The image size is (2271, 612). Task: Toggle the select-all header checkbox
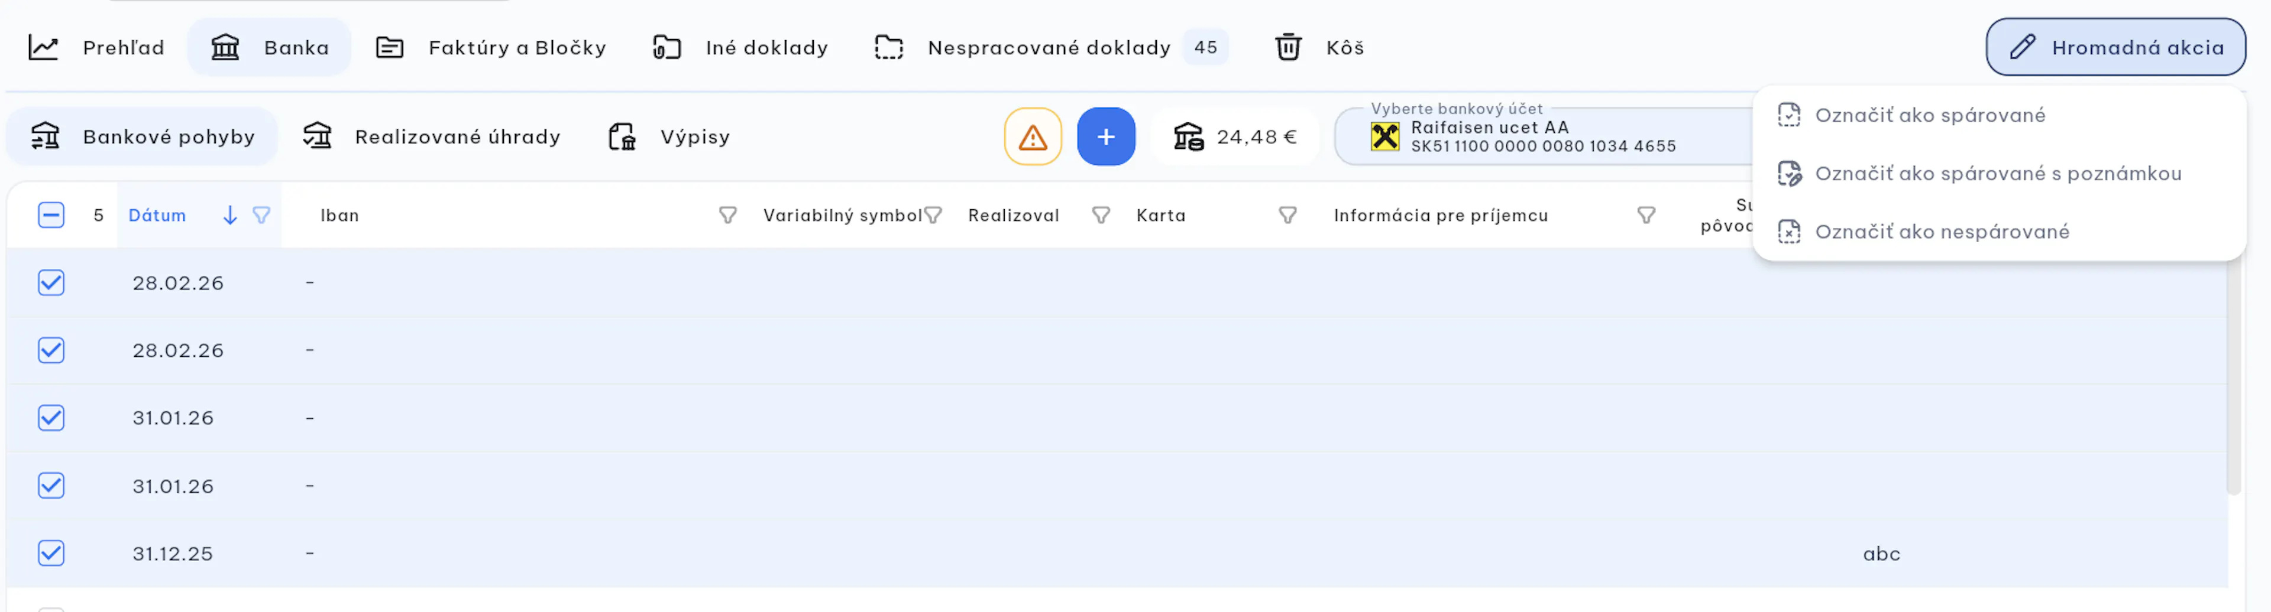pyautogui.click(x=51, y=215)
